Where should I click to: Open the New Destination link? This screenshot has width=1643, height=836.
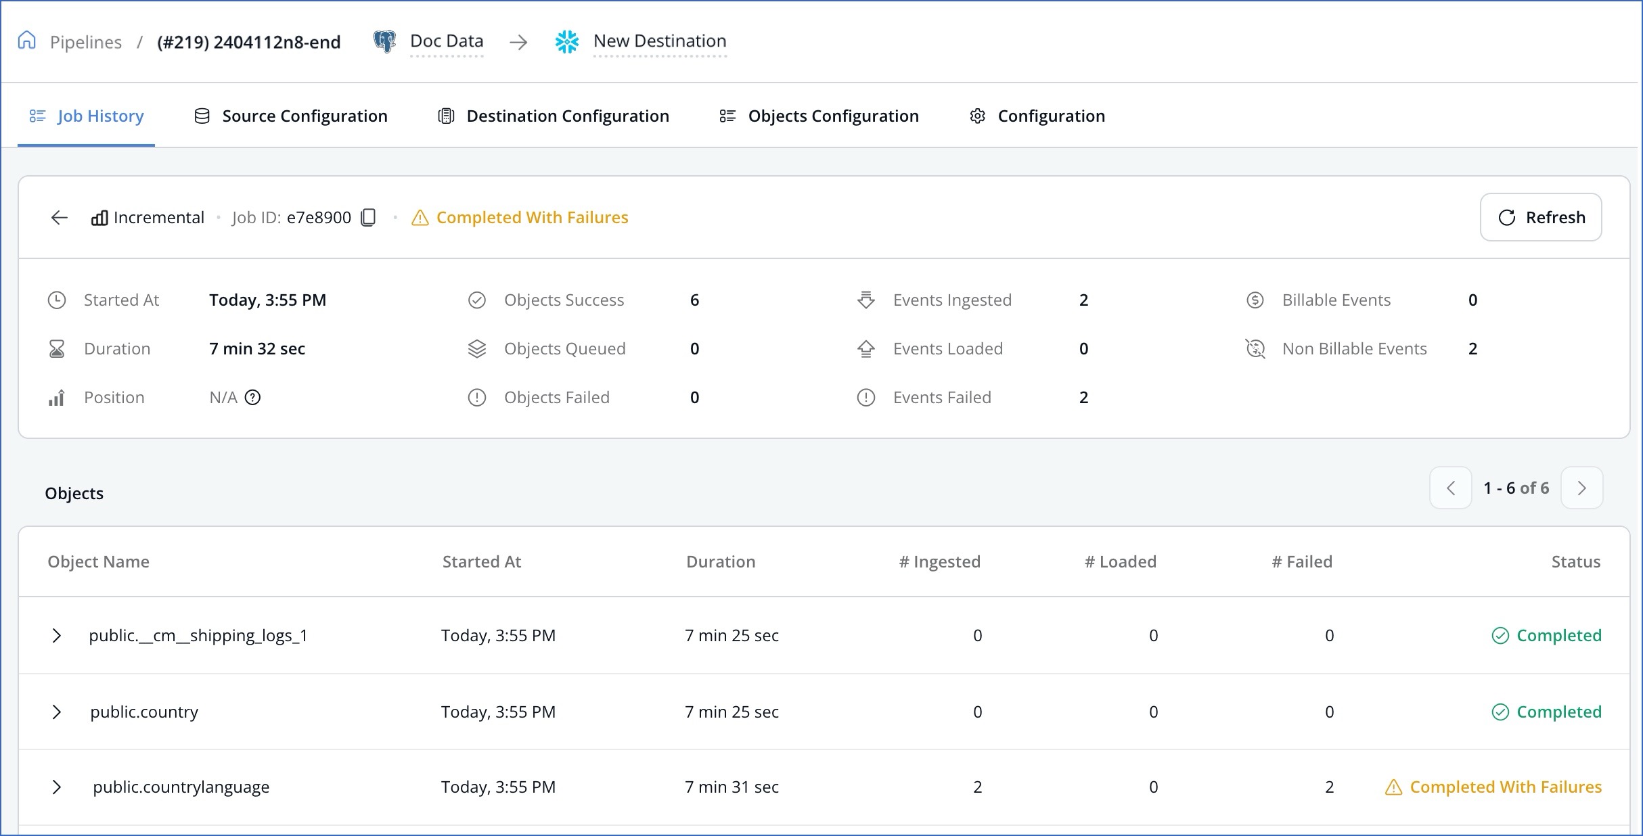tap(660, 41)
